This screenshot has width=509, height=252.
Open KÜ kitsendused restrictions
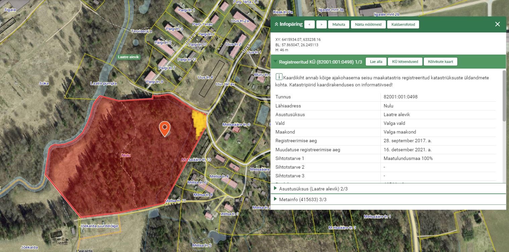[405, 62]
